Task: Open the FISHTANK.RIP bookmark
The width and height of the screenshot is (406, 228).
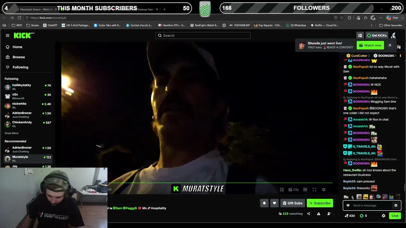Action: coord(239,25)
